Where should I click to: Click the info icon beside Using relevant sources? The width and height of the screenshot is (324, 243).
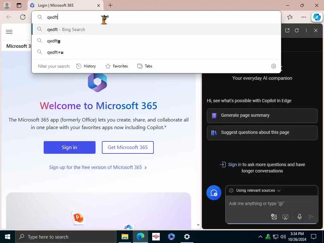pyautogui.click(x=231, y=190)
